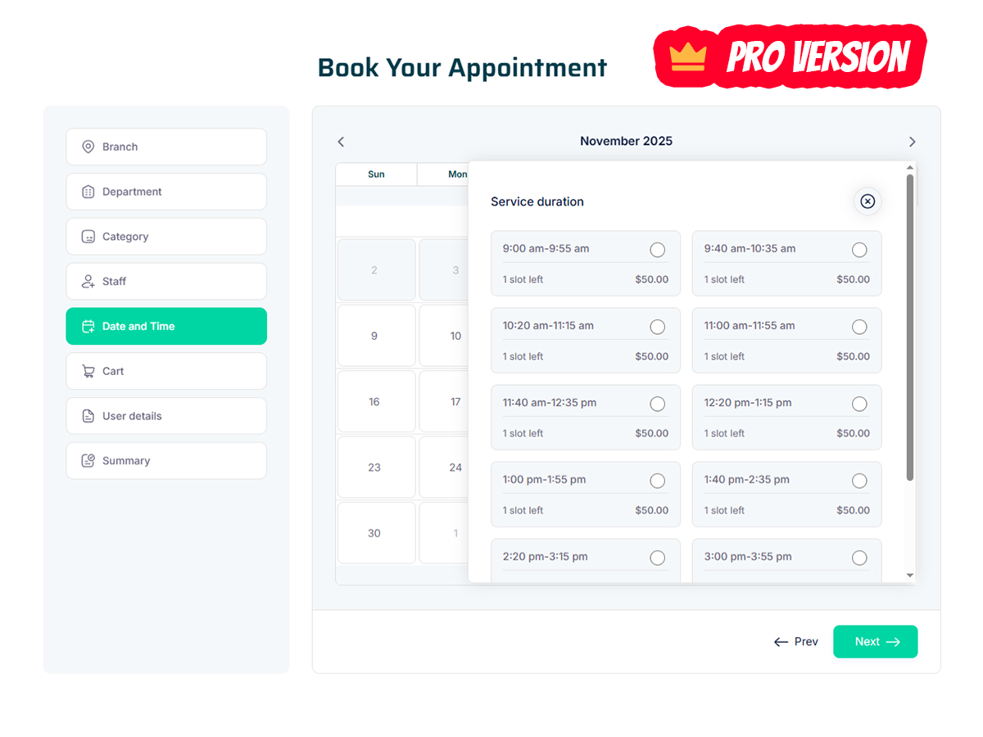Image resolution: width=983 pixels, height=737 pixels.
Task: Click the Next button
Action: [x=875, y=642]
